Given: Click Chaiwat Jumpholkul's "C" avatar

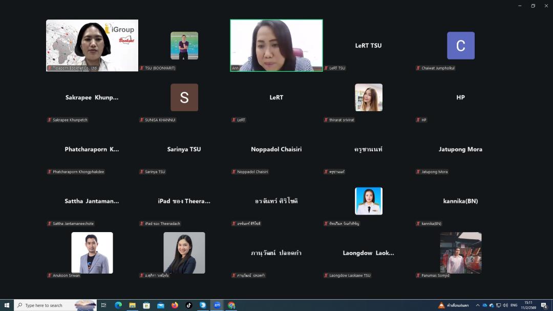Looking at the screenshot, I should (460, 46).
